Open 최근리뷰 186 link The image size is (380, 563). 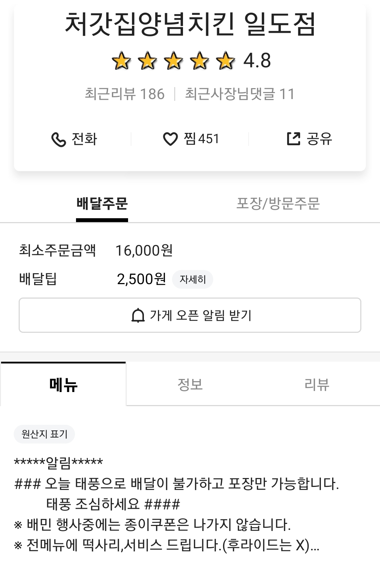click(x=125, y=94)
